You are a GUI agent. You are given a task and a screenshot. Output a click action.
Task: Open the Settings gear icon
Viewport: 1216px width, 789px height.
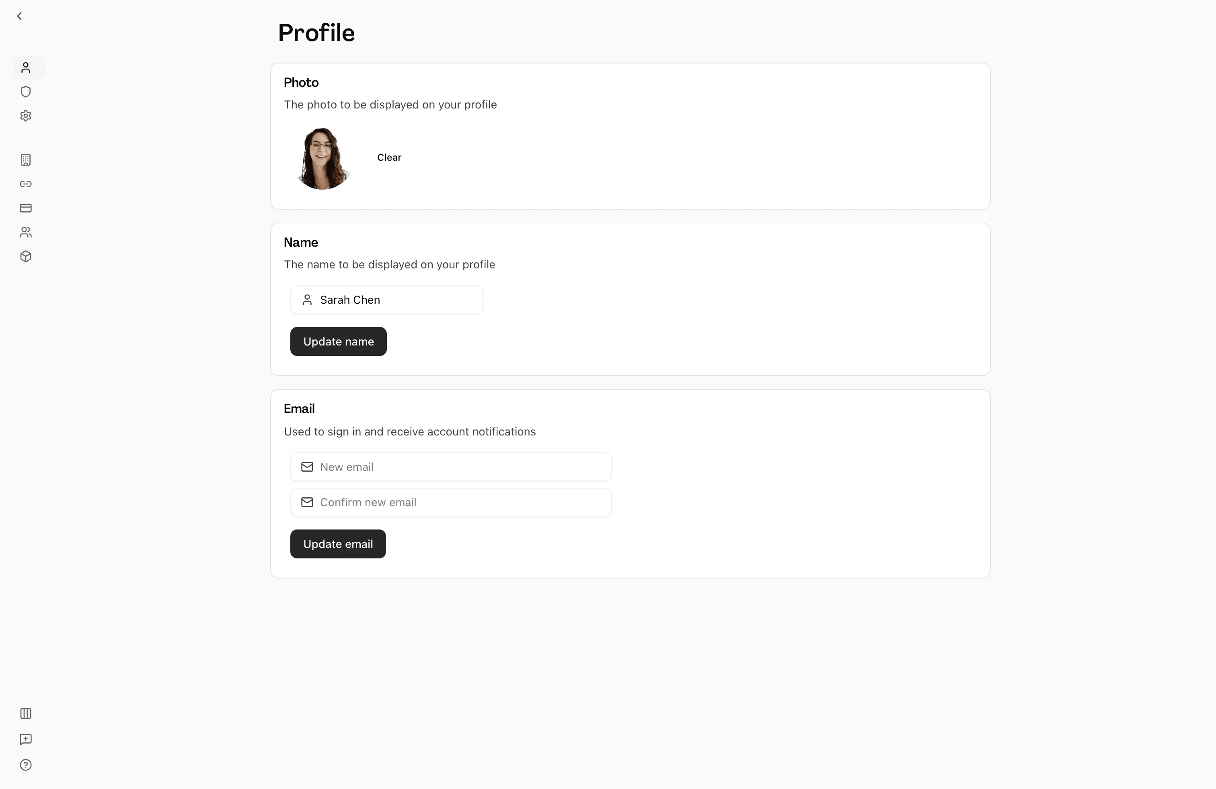(x=26, y=116)
